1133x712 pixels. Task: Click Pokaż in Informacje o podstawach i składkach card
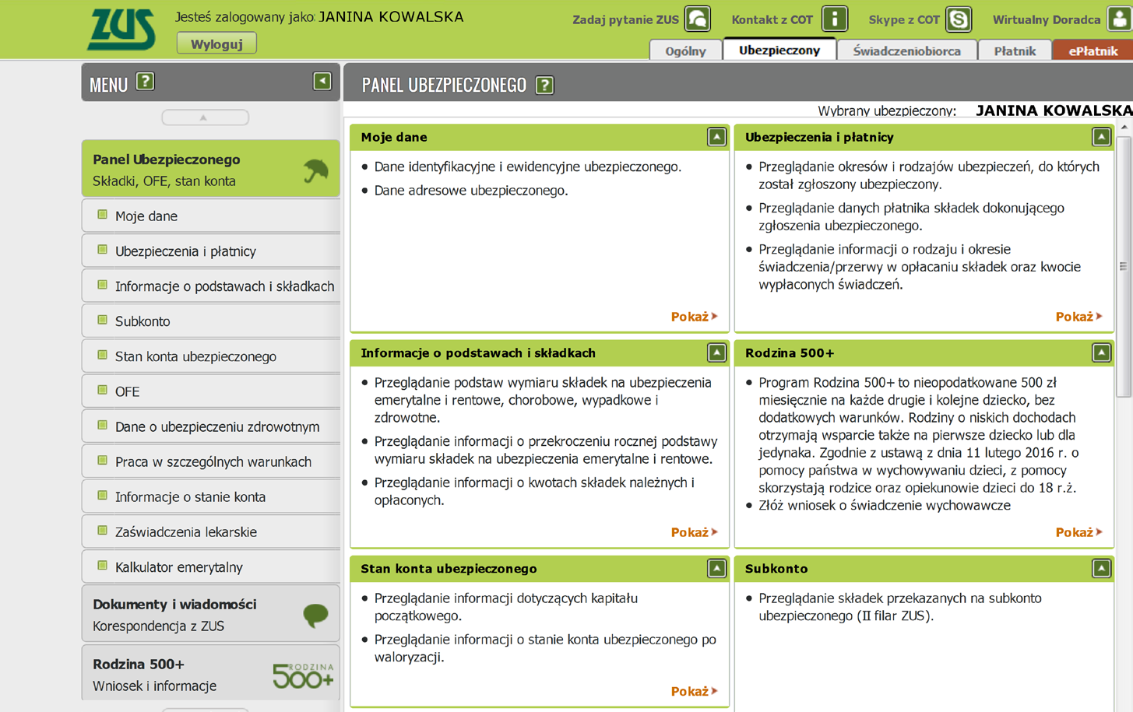pos(694,532)
